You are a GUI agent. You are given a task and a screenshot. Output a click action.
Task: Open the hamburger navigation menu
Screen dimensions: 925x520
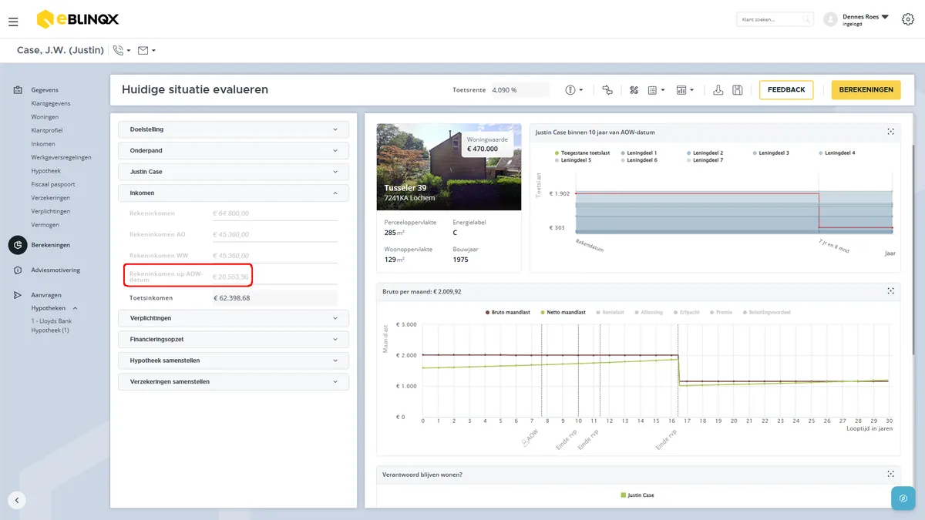pos(13,22)
